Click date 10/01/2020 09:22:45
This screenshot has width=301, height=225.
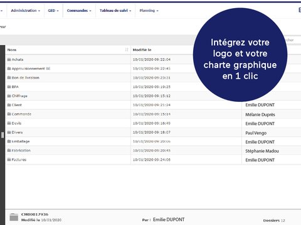pos(152,69)
